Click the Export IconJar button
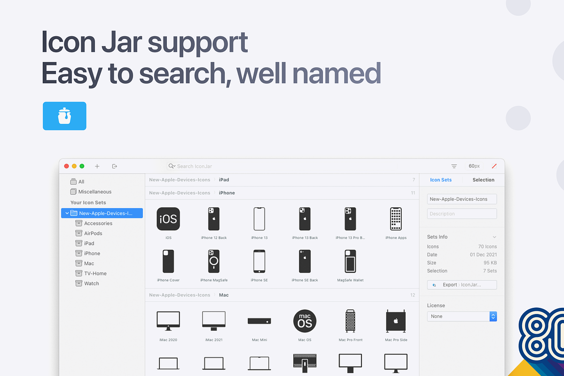 pyautogui.click(x=462, y=285)
